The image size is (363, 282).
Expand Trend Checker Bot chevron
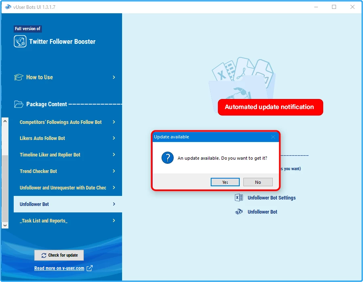coord(114,171)
